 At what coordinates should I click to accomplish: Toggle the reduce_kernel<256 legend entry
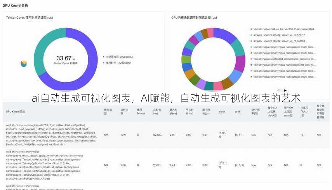(283, 29)
